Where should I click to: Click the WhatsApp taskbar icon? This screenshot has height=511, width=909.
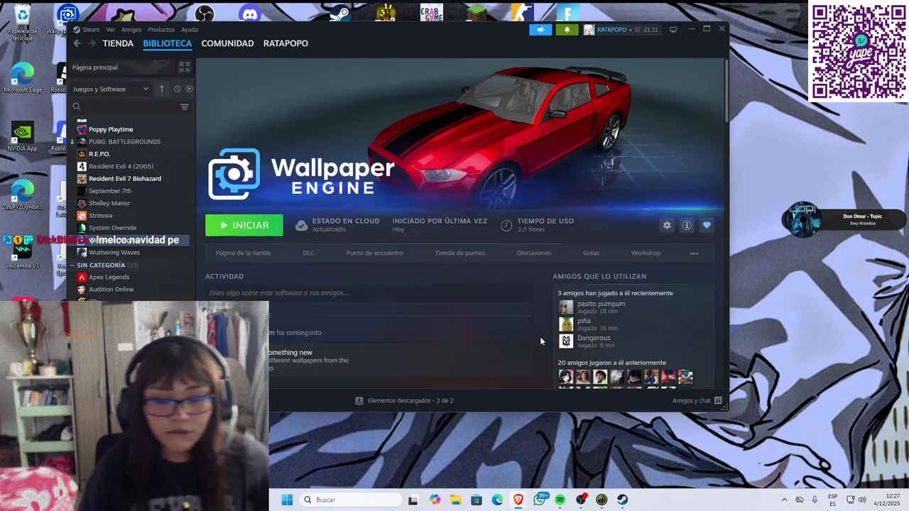tap(540, 500)
